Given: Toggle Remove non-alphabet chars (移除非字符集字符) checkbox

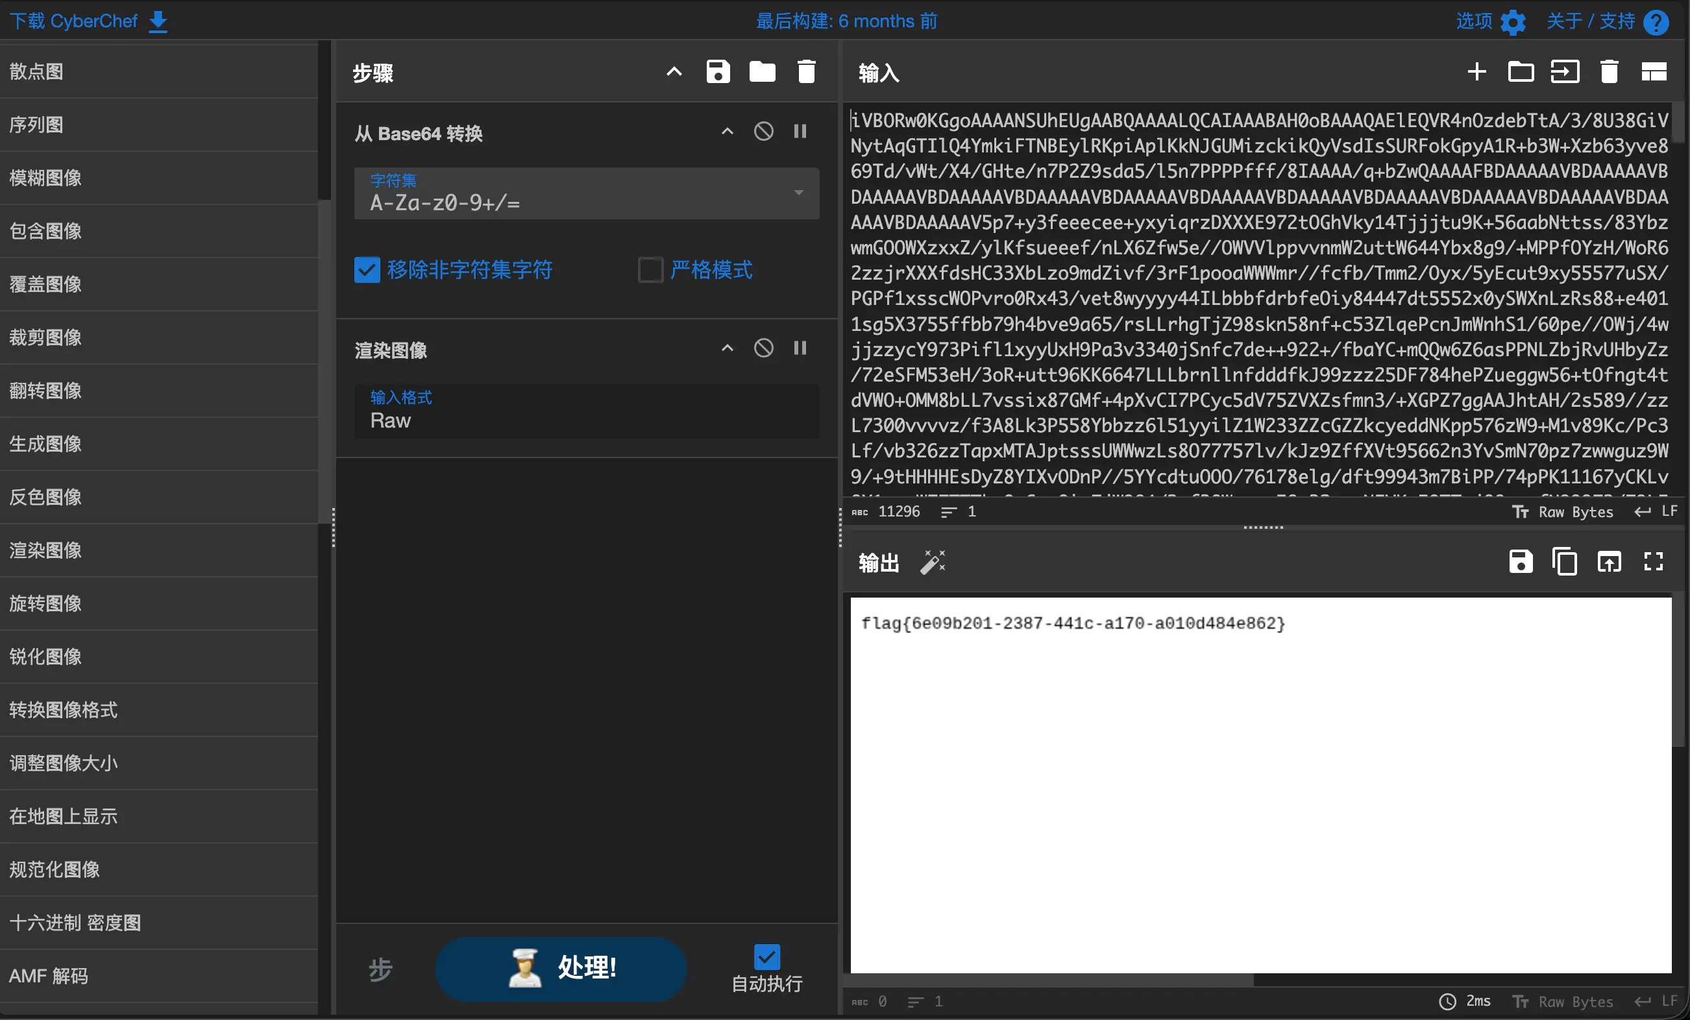Looking at the screenshot, I should pyautogui.click(x=367, y=271).
